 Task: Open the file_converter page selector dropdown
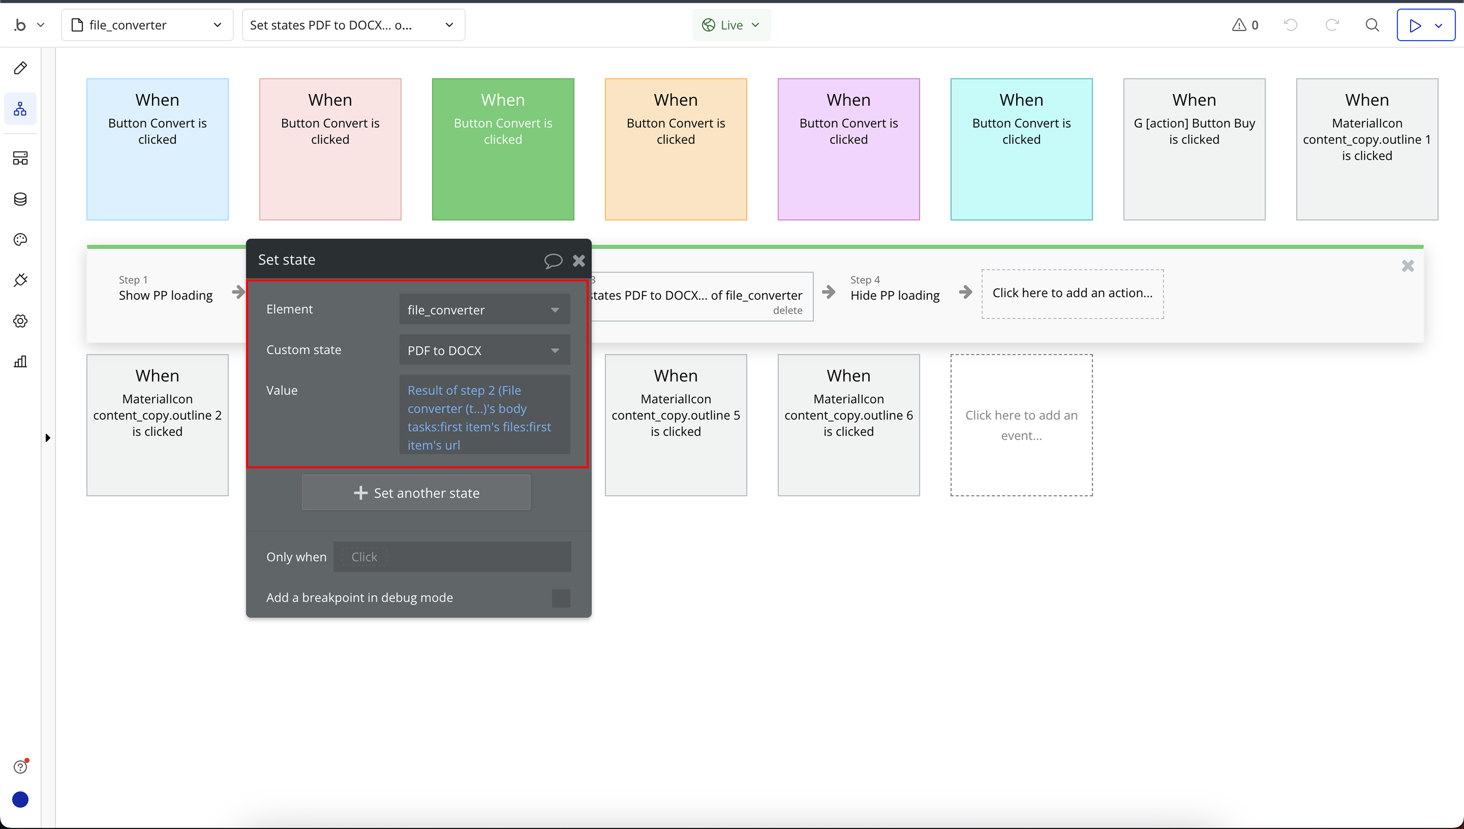coord(147,25)
